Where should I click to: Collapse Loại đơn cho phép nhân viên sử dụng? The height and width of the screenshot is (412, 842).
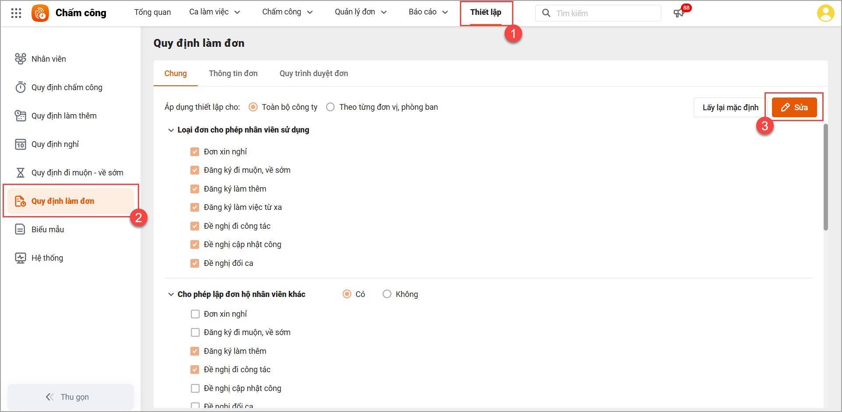pyautogui.click(x=171, y=130)
